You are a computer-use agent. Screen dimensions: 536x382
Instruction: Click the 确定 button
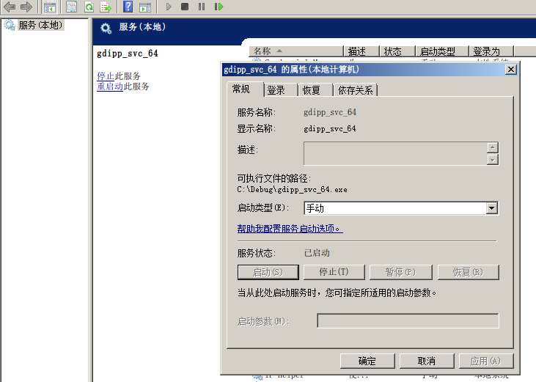[x=367, y=361]
